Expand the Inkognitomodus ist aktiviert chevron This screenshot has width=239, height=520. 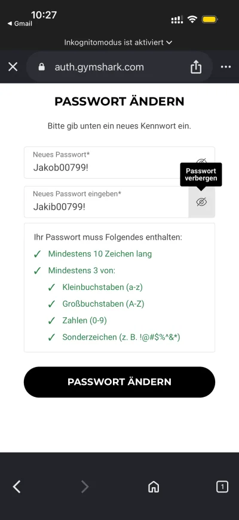(x=169, y=42)
